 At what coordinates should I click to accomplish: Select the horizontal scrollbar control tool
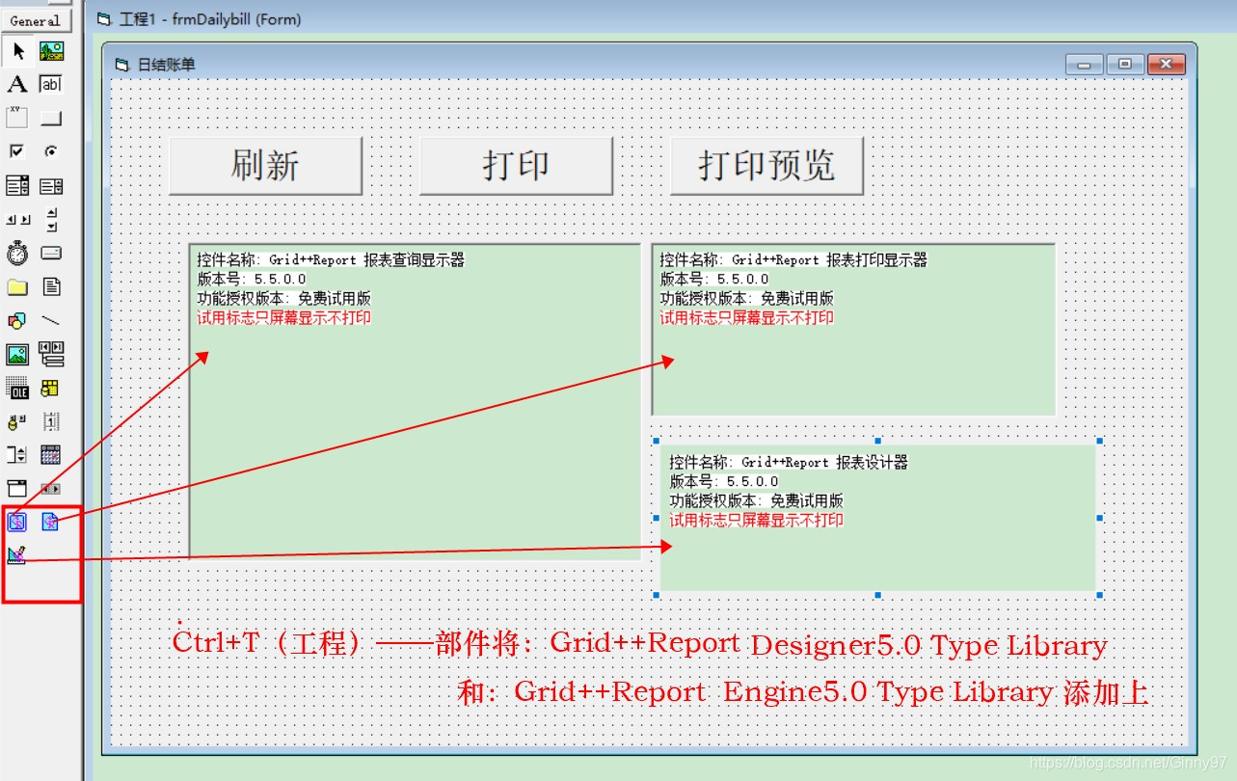coord(17,220)
